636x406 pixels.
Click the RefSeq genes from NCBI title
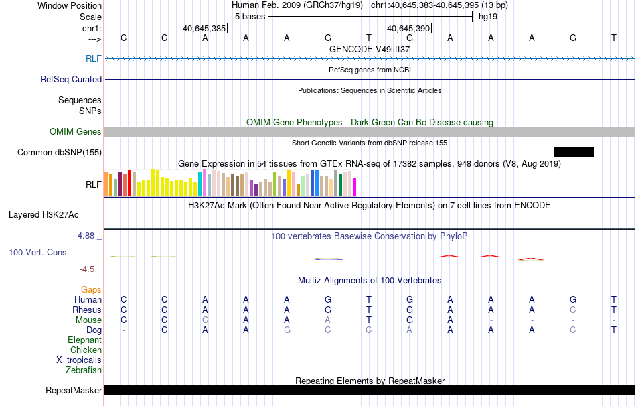point(370,70)
